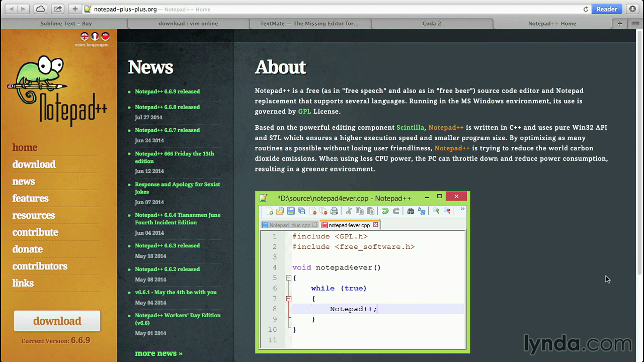Screen dimensions: 644x362
Task: Open the more languages link
Action: (x=92, y=45)
